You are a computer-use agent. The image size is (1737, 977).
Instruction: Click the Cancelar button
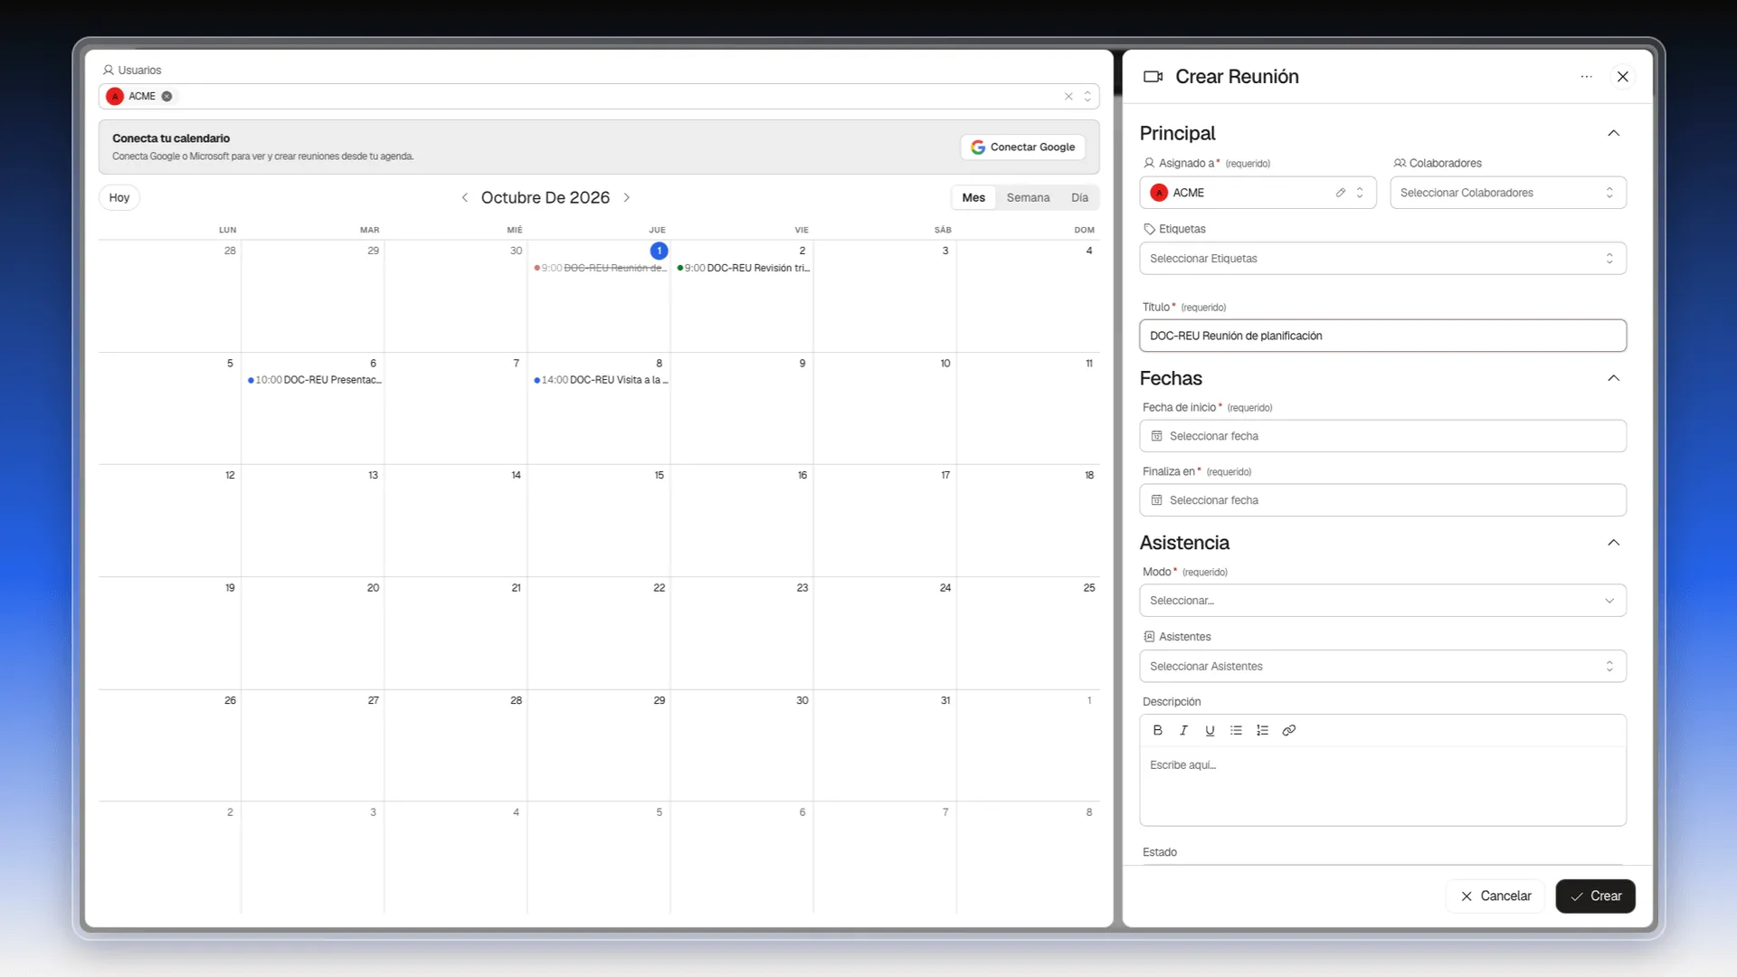tap(1495, 896)
